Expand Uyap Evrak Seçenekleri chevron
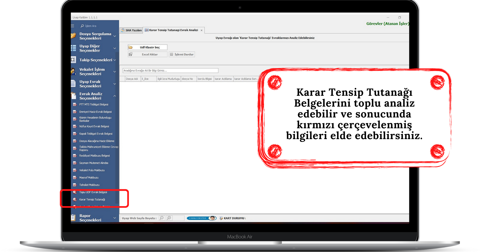Viewport: 480px width, 252px height. click(115, 84)
